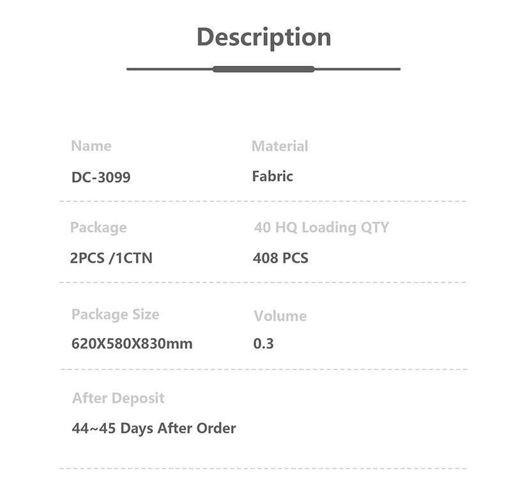Click the Fabric material value

coord(273,176)
